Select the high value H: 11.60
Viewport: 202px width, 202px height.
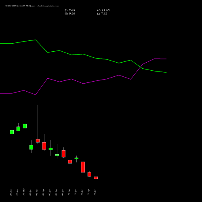[103, 11]
